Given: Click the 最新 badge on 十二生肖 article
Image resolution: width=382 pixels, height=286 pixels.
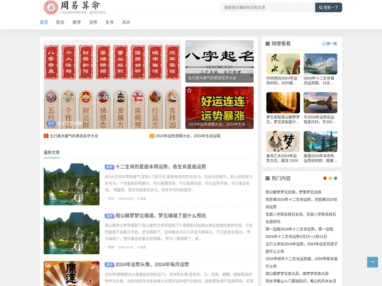Looking at the screenshot, I should point(109,167).
